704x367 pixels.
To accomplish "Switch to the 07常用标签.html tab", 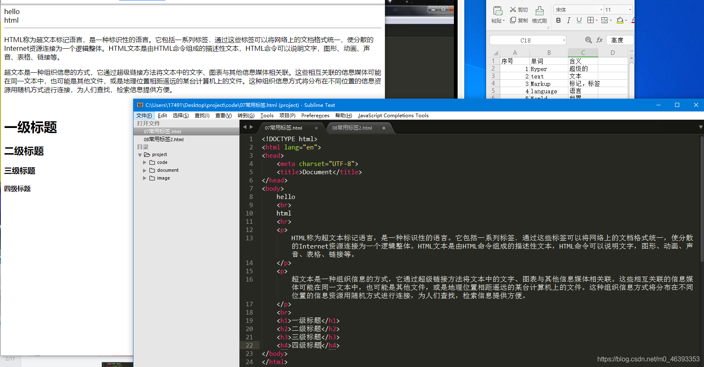I will pyautogui.click(x=284, y=128).
